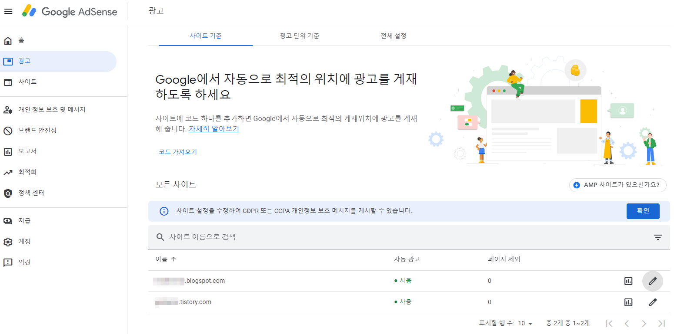Go to first page of table

(609, 323)
